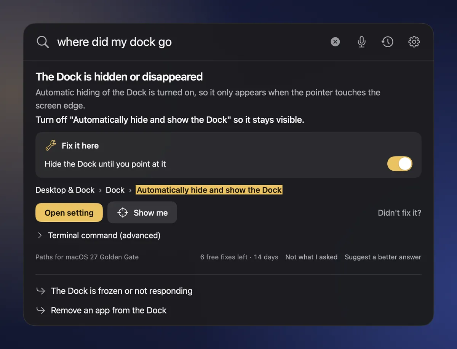The image size is (457, 349).
Task: Click arrow icon beside Dock is frozen
Action: (x=41, y=291)
